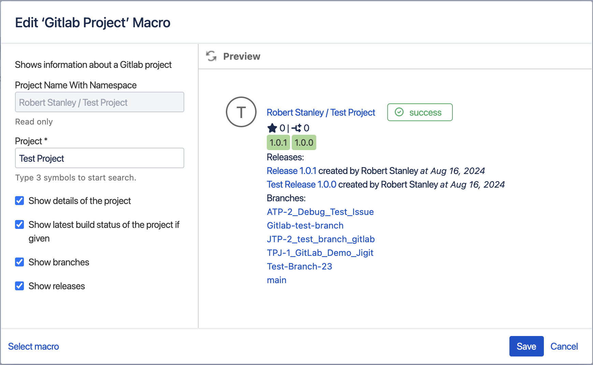
Task: Click the fork icon next to star count
Action: (x=296, y=128)
